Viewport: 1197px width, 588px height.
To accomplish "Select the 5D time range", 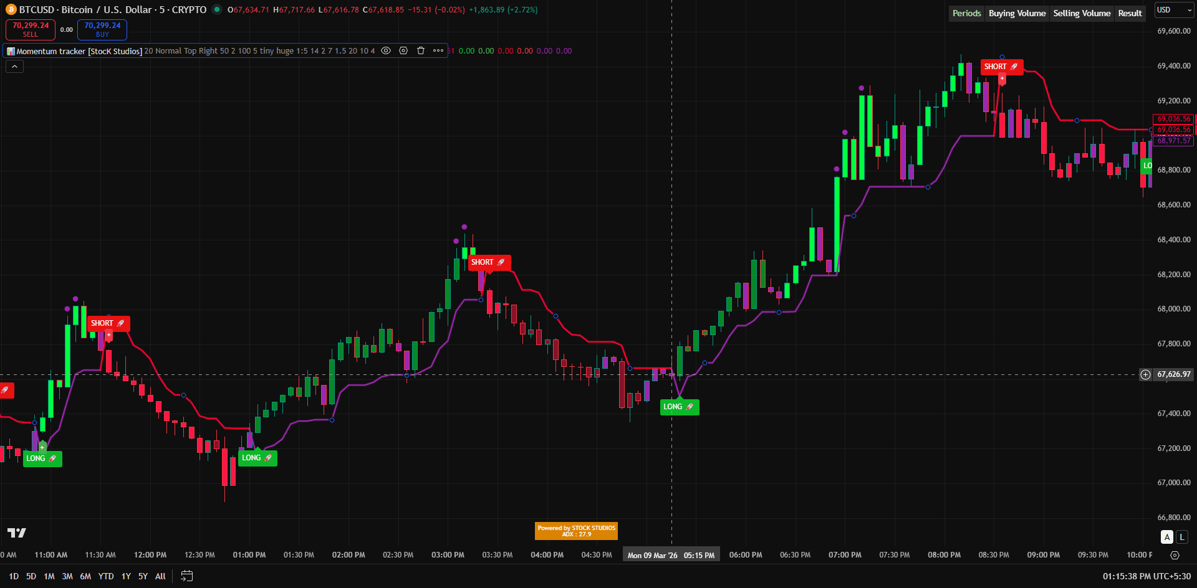I will click(x=31, y=576).
